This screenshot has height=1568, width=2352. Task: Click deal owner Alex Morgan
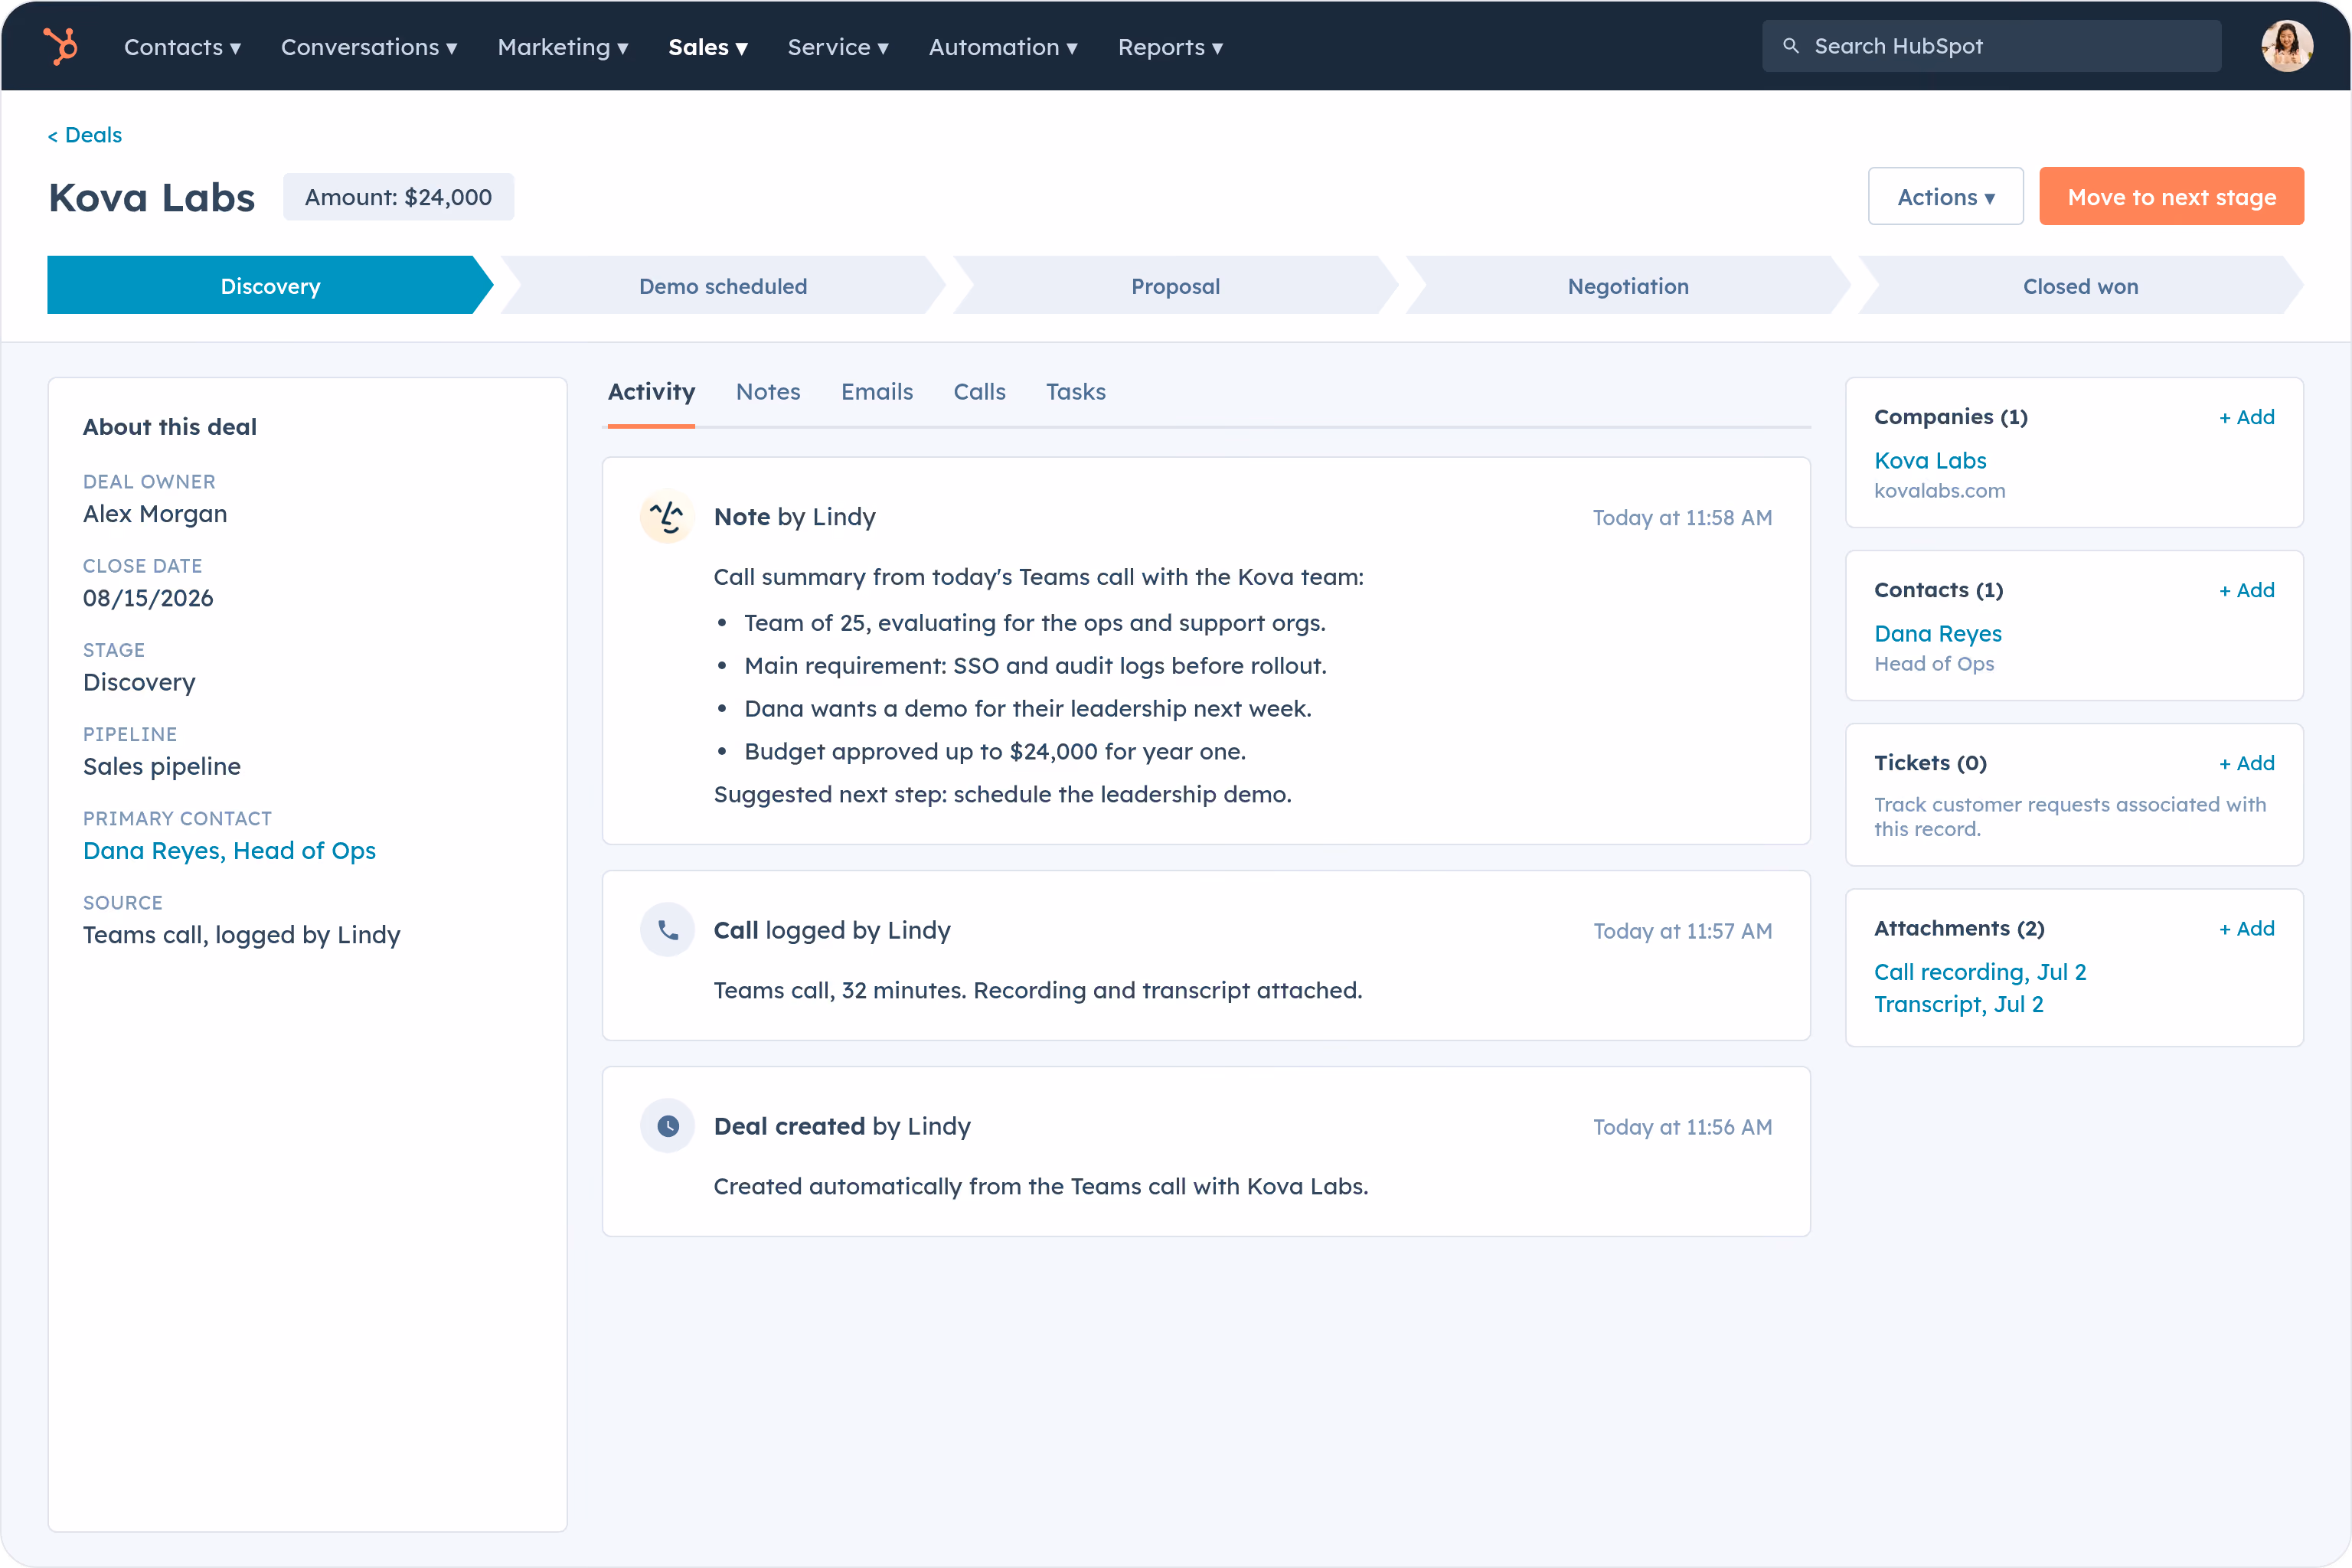155,514
